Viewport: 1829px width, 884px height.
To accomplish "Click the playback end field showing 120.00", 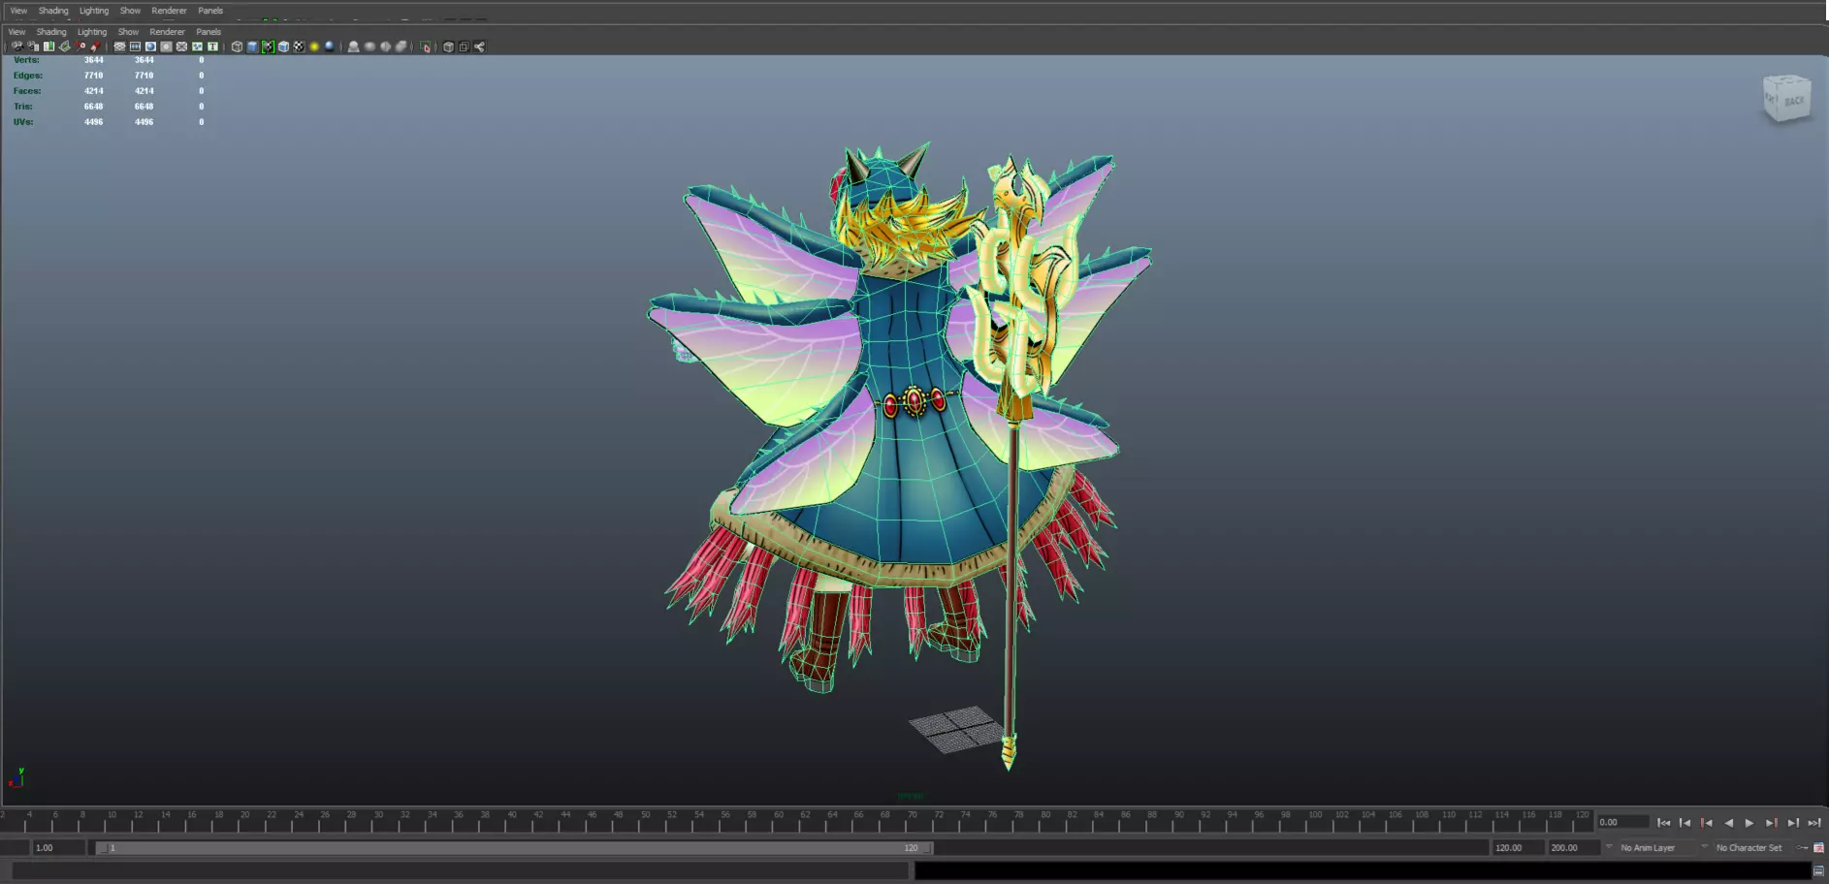I will coord(1517,847).
